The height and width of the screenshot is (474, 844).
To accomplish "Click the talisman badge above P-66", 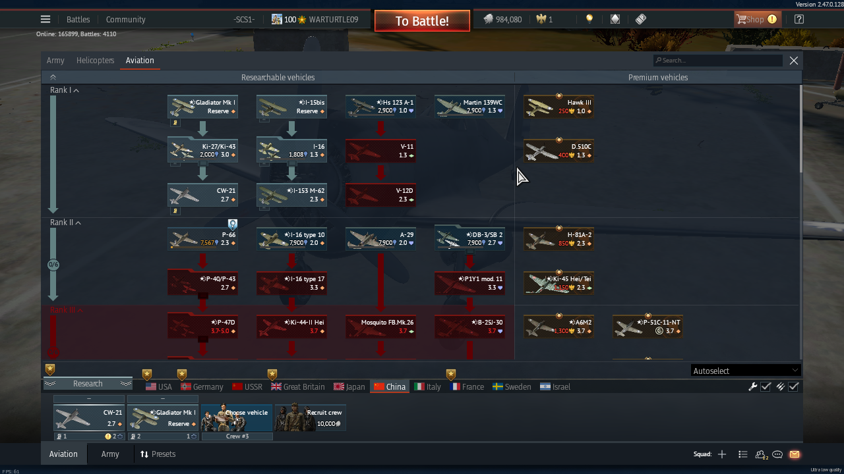I will pyautogui.click(x=233, y=224).
